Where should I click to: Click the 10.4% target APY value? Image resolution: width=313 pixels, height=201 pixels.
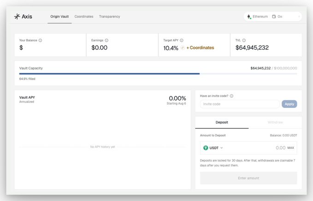point(171,48)
